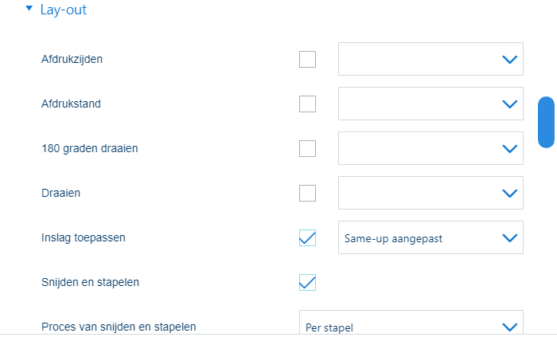Click the Proces van snijden en stapelen label
Viewport: 557px width, 341px height.
(x=118, y=327)
